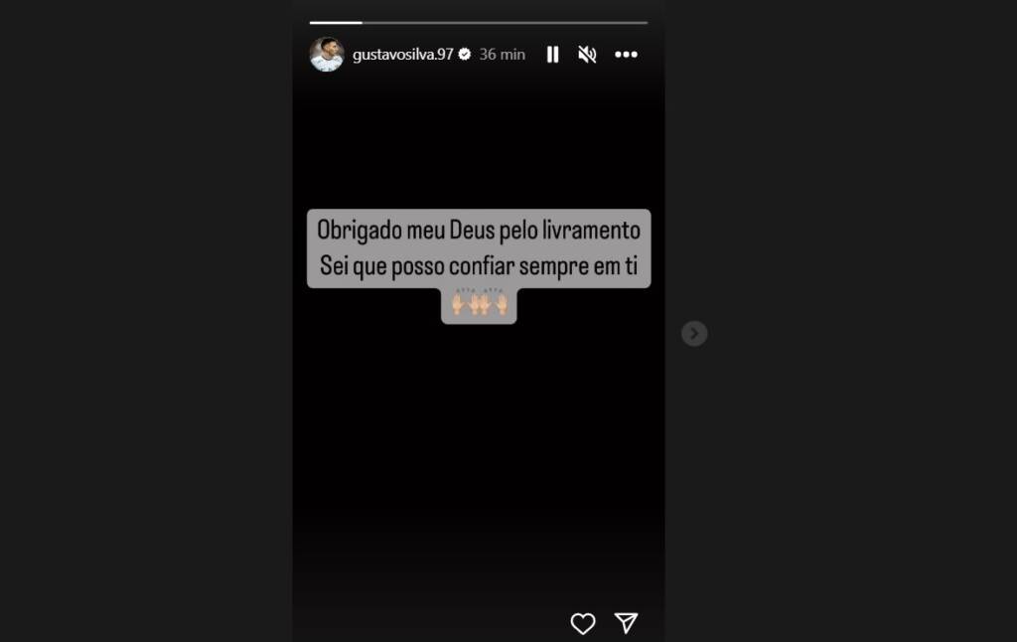Screen dimensions: 1017x642
Task: Click the unfilled story progress bar
Action: pyautogui.click(x=505, y=23)
